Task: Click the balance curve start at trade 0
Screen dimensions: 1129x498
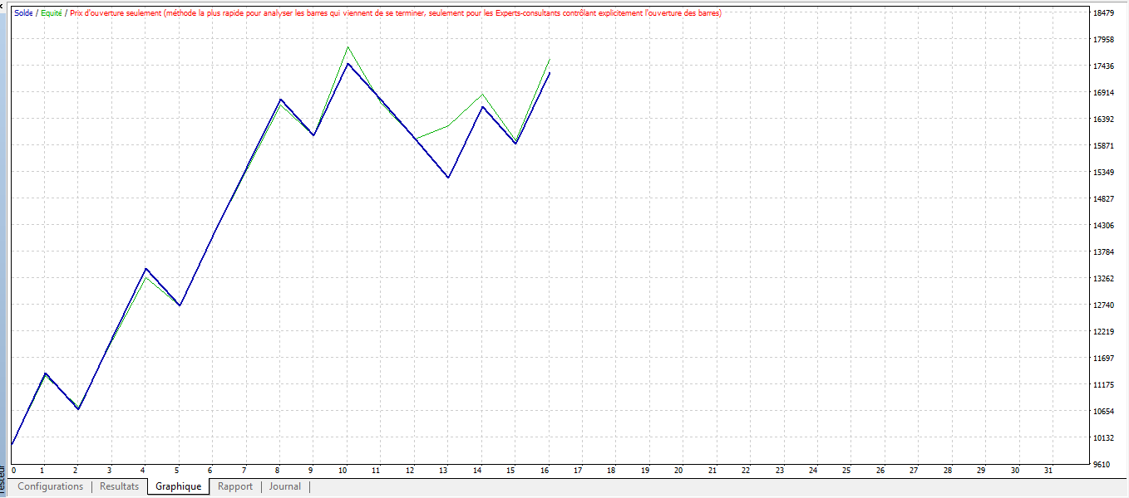Action: (12, 444)
